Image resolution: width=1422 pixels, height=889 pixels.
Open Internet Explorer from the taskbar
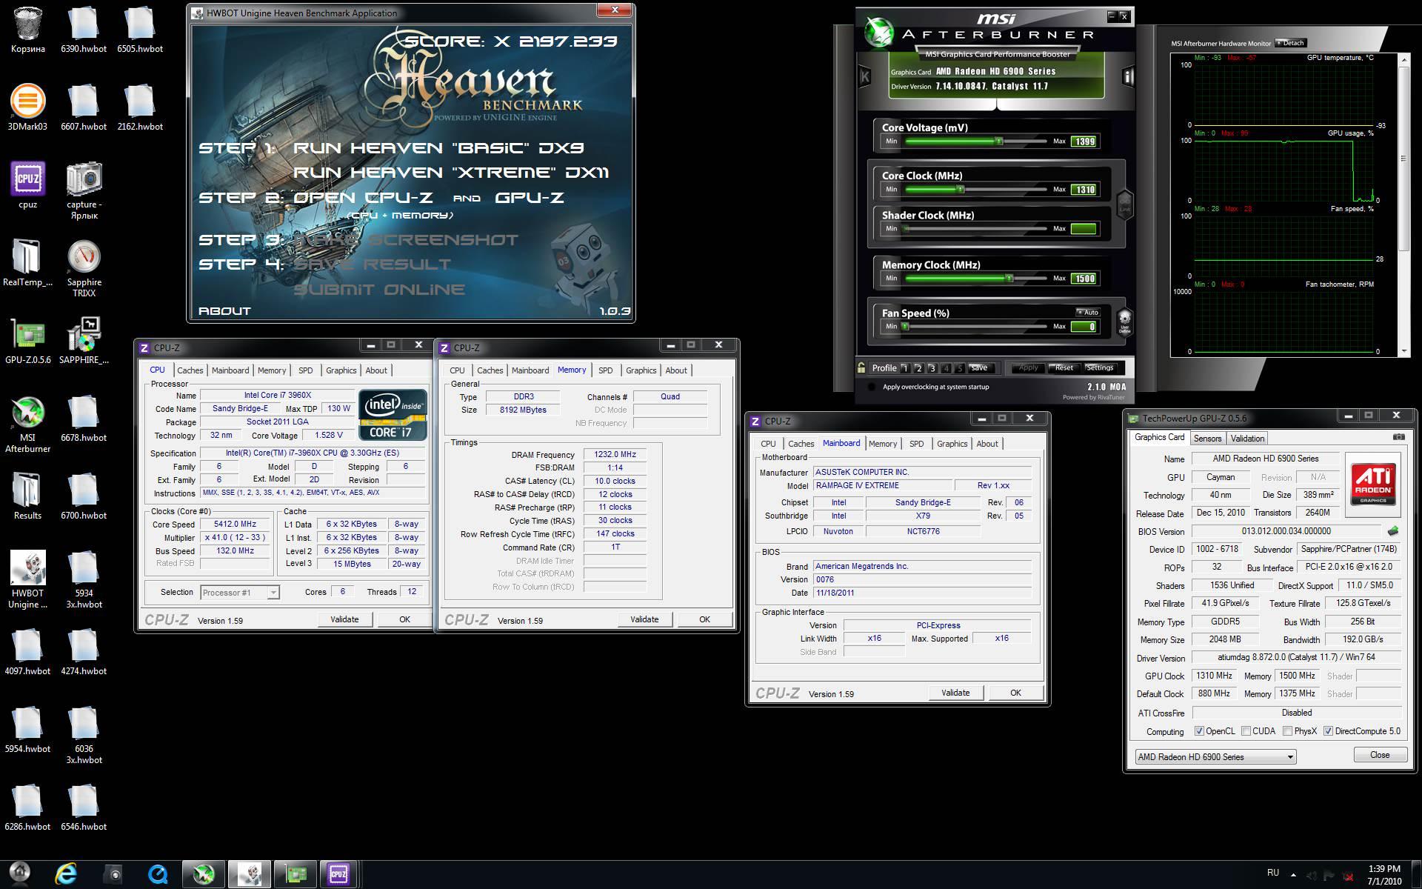66,874
